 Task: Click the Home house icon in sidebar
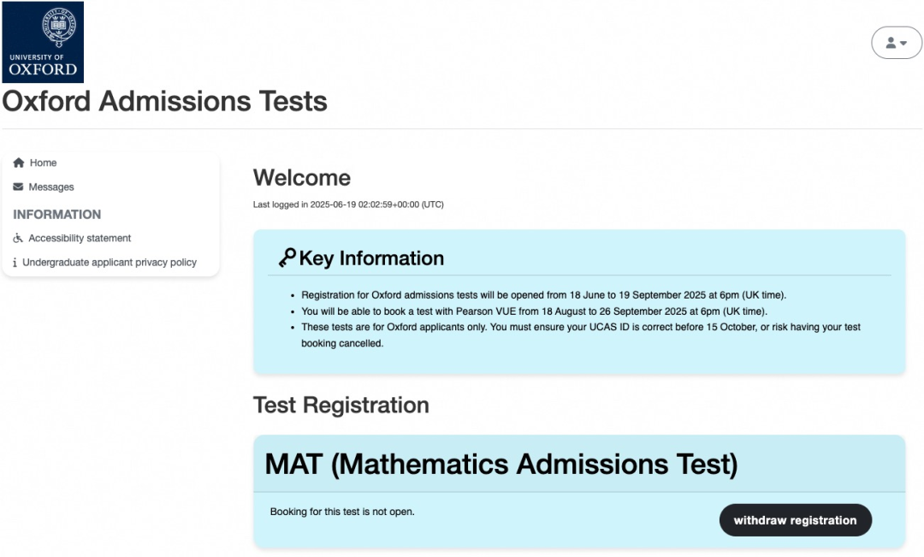pyautogui.click(x=19, y=163)
